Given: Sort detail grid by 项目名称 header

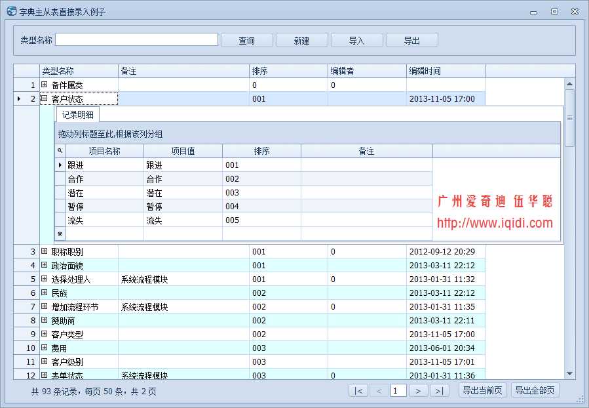Looking at the screenshot, I should coord(104,151).
